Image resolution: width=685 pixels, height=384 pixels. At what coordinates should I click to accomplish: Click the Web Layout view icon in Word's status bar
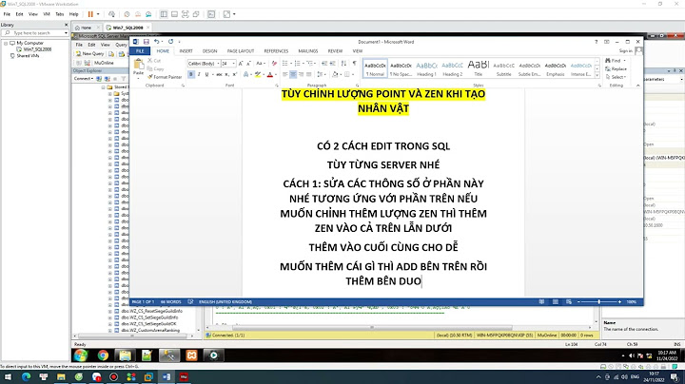(x=569, y=302)
